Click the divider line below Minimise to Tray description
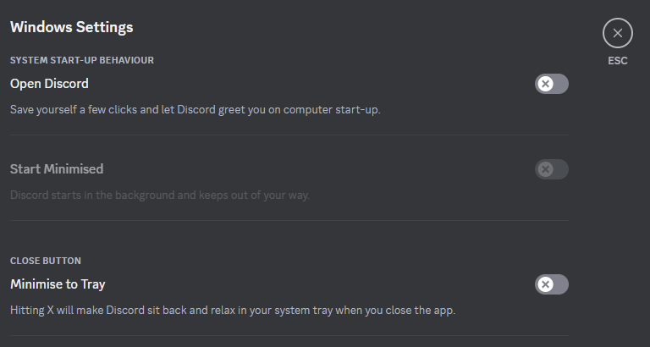650x347 pixels. pos(289,336)
